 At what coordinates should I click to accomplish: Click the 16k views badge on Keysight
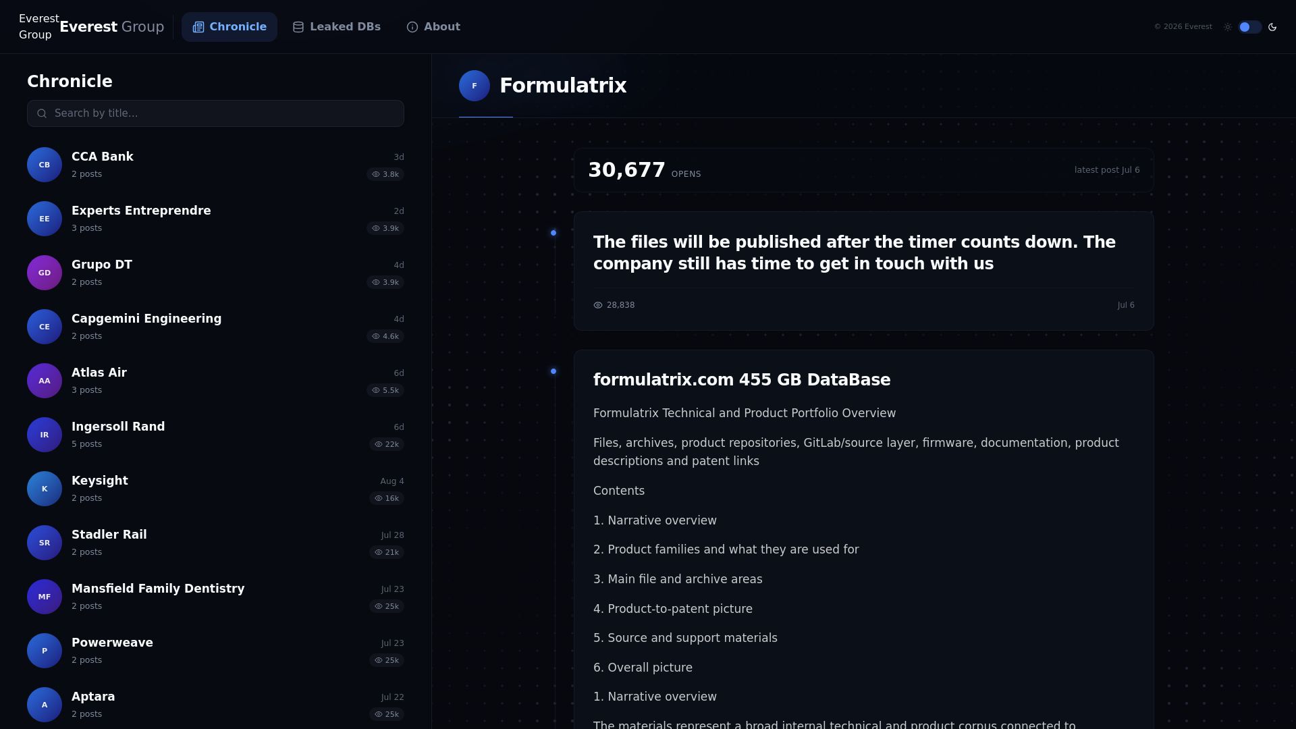point(387,498)
